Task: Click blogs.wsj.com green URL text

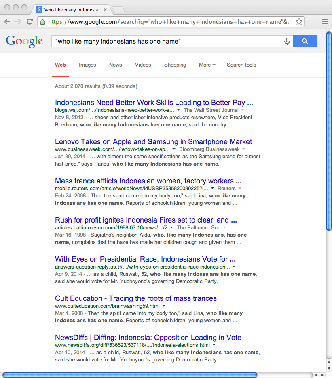Action: point(114,110)
